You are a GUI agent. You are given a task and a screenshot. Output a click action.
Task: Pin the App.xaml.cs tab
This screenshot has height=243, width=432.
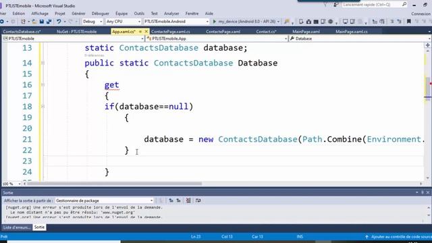click(x=140, y=32)
